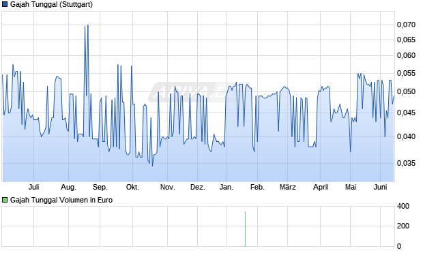Click the 'Gajah Tunggal Volumen in Euro' label
Image resolution: width=423 pixels, height=253 pixels.
(61, 200)
